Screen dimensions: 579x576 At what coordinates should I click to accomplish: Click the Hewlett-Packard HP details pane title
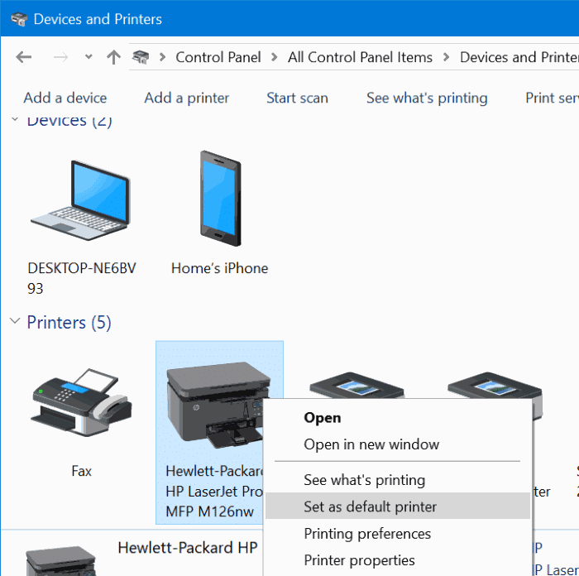(188, 548)
